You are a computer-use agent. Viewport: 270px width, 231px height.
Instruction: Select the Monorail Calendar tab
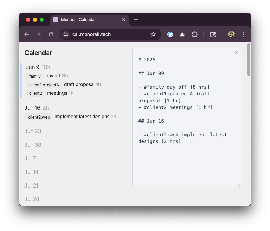point(90,20)
